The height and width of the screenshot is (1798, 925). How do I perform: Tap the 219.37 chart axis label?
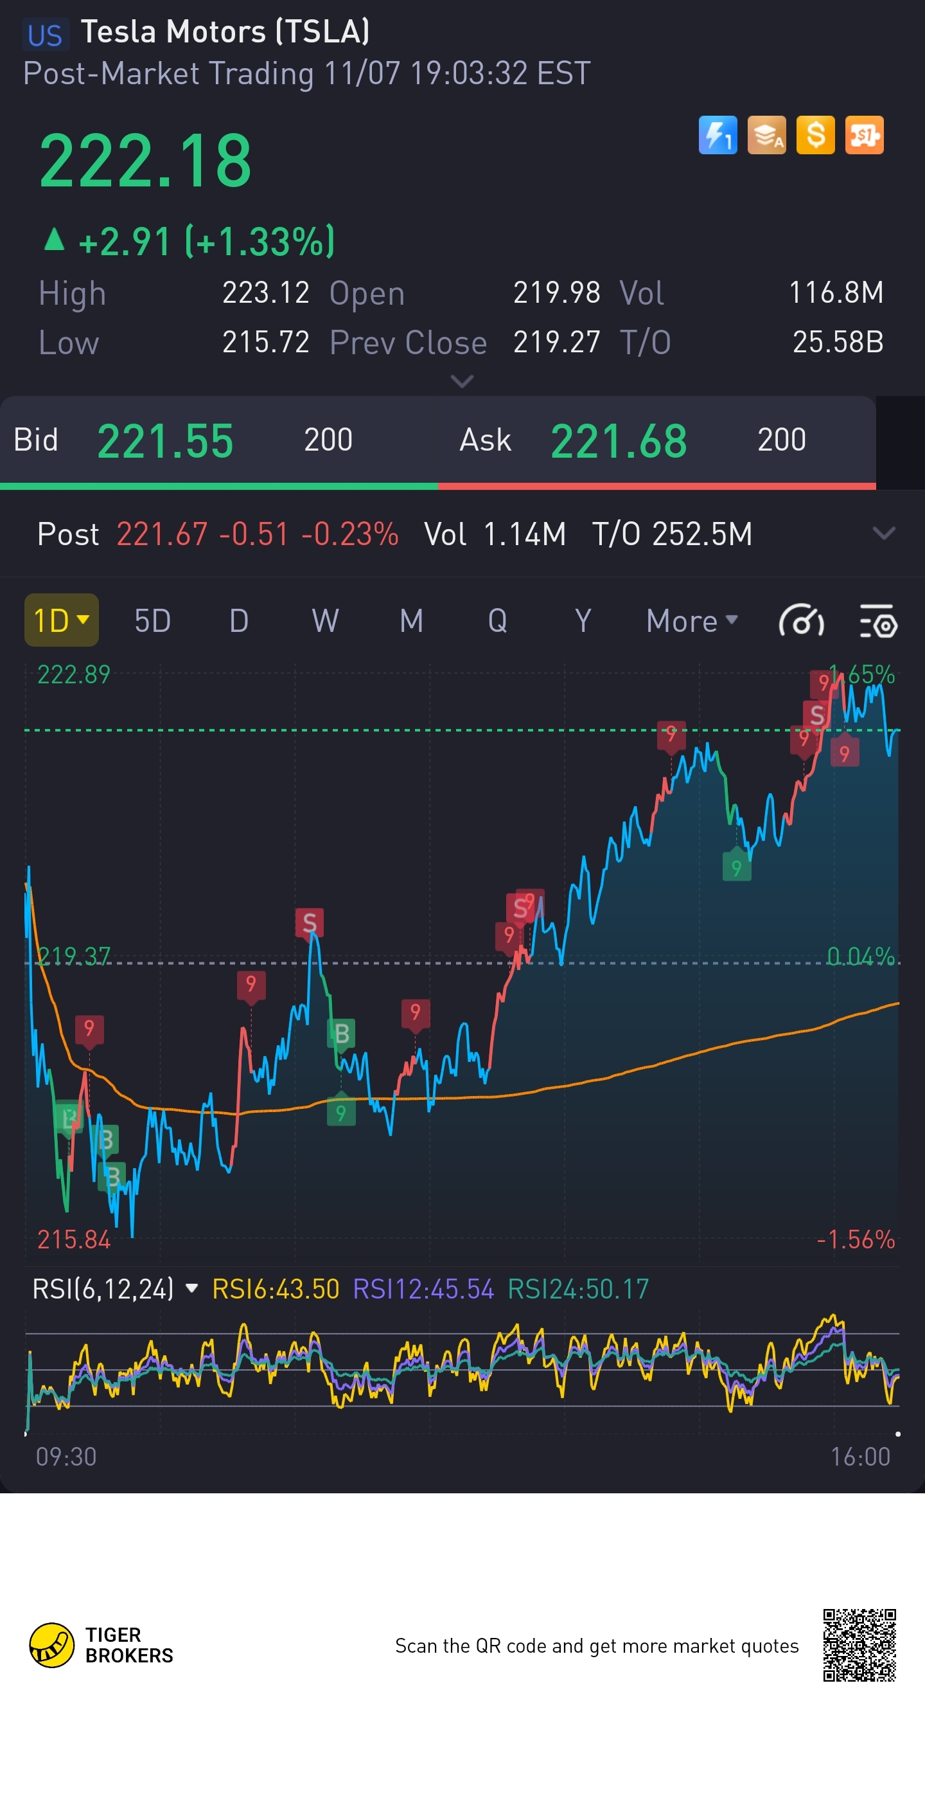pyautogui.click(x=73, y=955)
